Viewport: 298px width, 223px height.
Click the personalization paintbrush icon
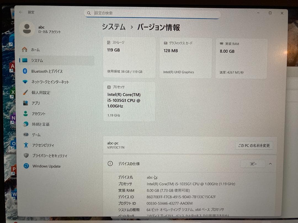(25, 92)
